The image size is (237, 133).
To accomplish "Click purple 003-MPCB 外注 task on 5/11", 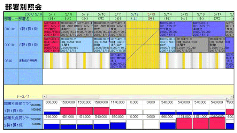I will [x=118, y=61].
